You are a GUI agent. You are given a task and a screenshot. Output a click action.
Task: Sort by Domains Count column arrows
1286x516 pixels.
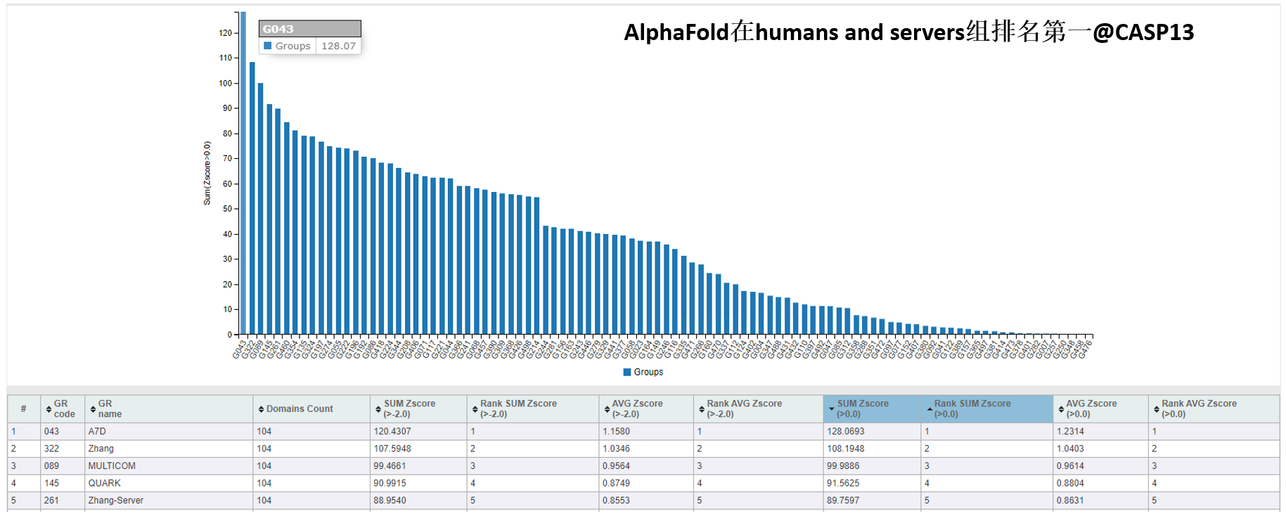(x=261, y=409)
